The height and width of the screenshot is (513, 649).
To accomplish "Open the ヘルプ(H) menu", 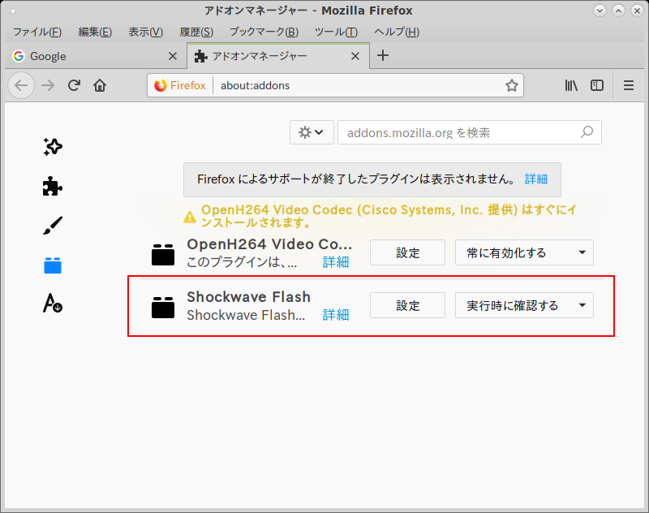I will 397,32.
